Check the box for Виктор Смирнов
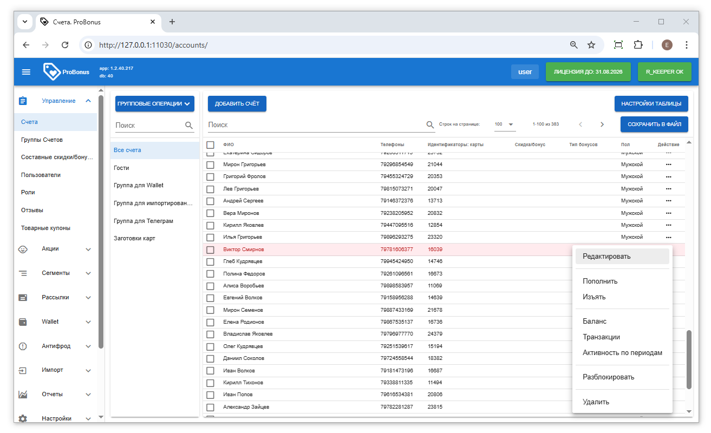This screenshot has height=433, width=711. click(210, 250)
